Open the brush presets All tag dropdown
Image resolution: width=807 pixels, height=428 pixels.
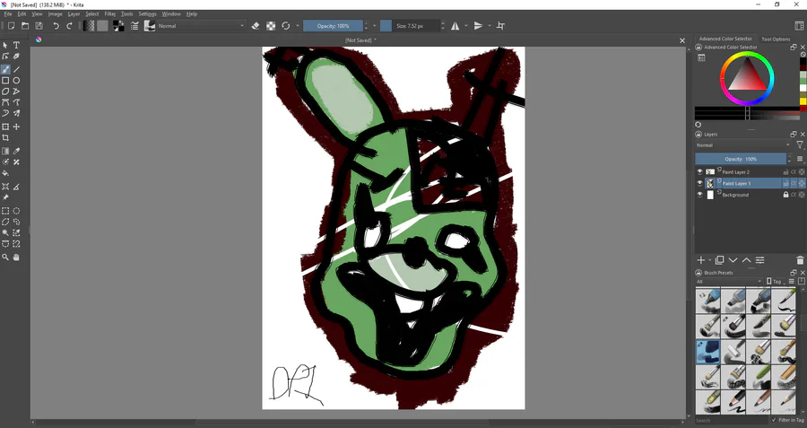point(728,281)
